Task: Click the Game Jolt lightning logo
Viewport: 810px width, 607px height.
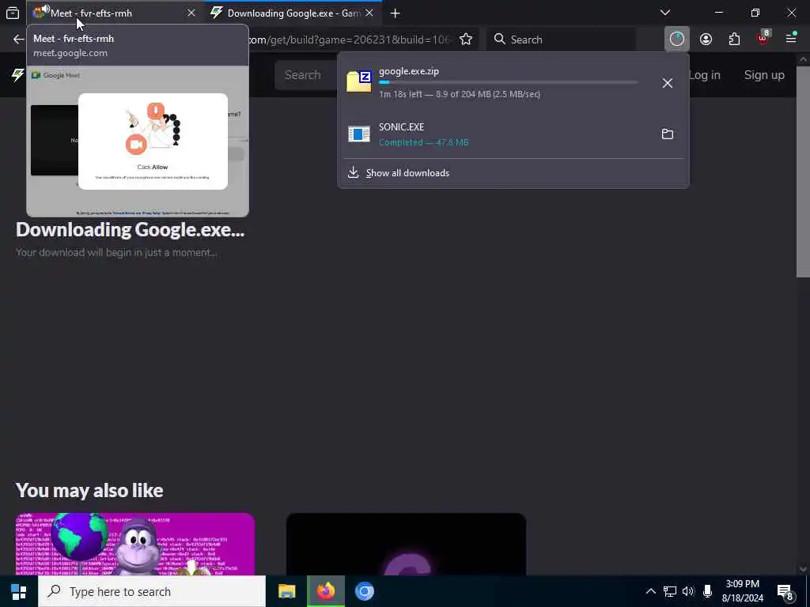Action: click(x=17, y=75)
